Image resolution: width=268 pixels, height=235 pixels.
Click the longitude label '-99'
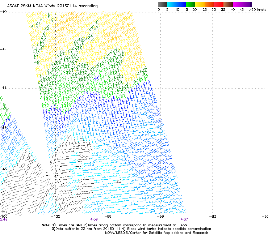[108, 217]
